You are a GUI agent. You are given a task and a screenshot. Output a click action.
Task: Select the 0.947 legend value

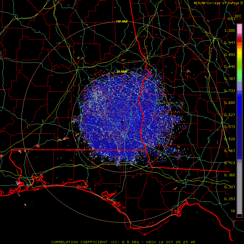pyautogui.click(x=230, y=43)
